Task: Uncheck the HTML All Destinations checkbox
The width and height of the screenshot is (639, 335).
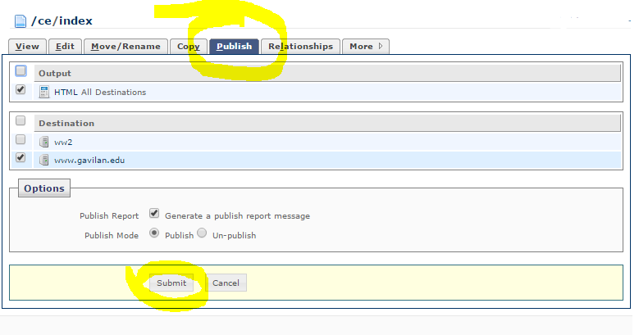Action: click(x=21, y=90)
